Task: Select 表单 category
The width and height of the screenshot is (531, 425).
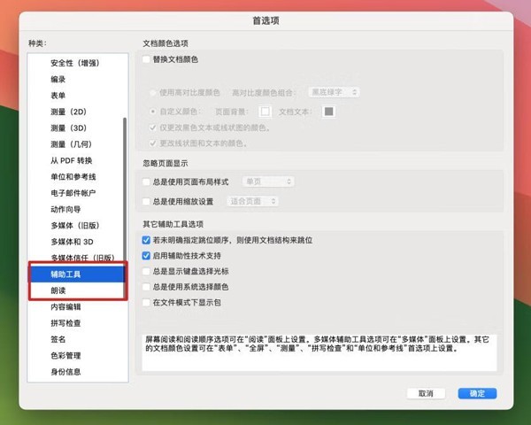Action: pyautogui.click(x=78, y=96)
